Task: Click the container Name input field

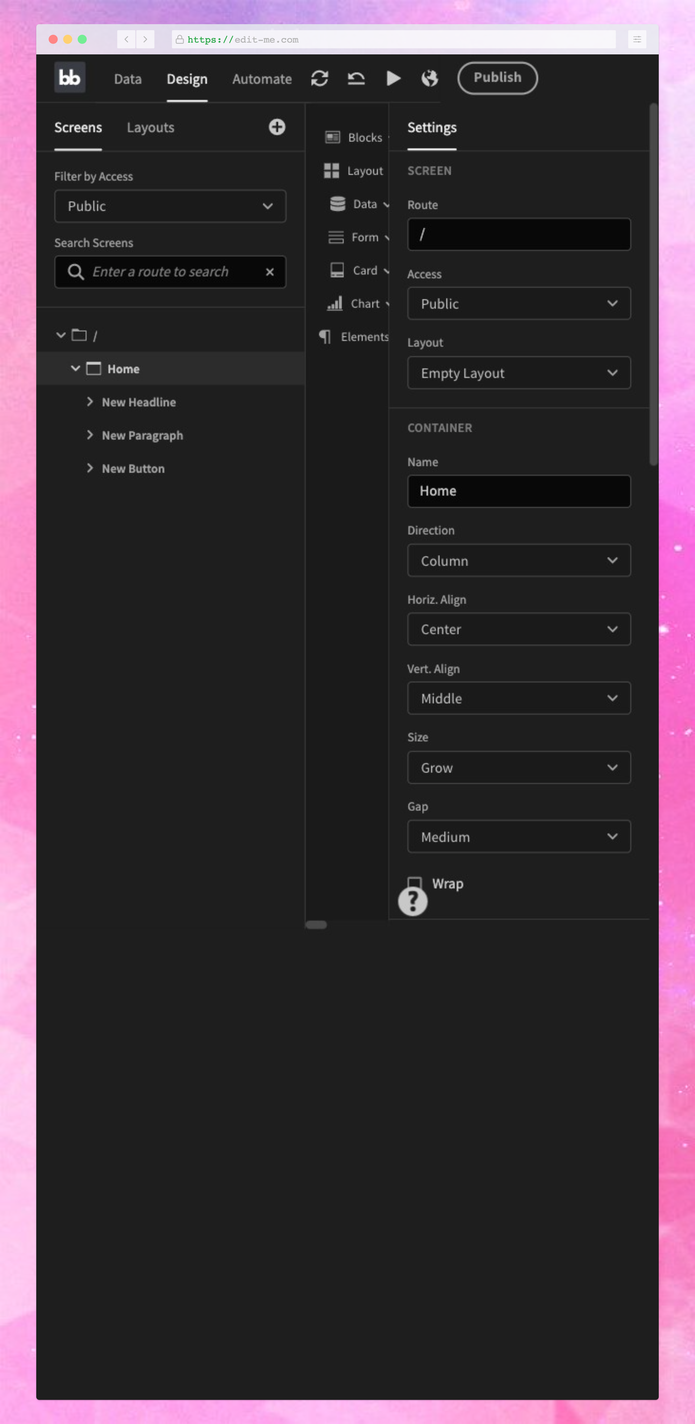Action: [x=519, y=491]
